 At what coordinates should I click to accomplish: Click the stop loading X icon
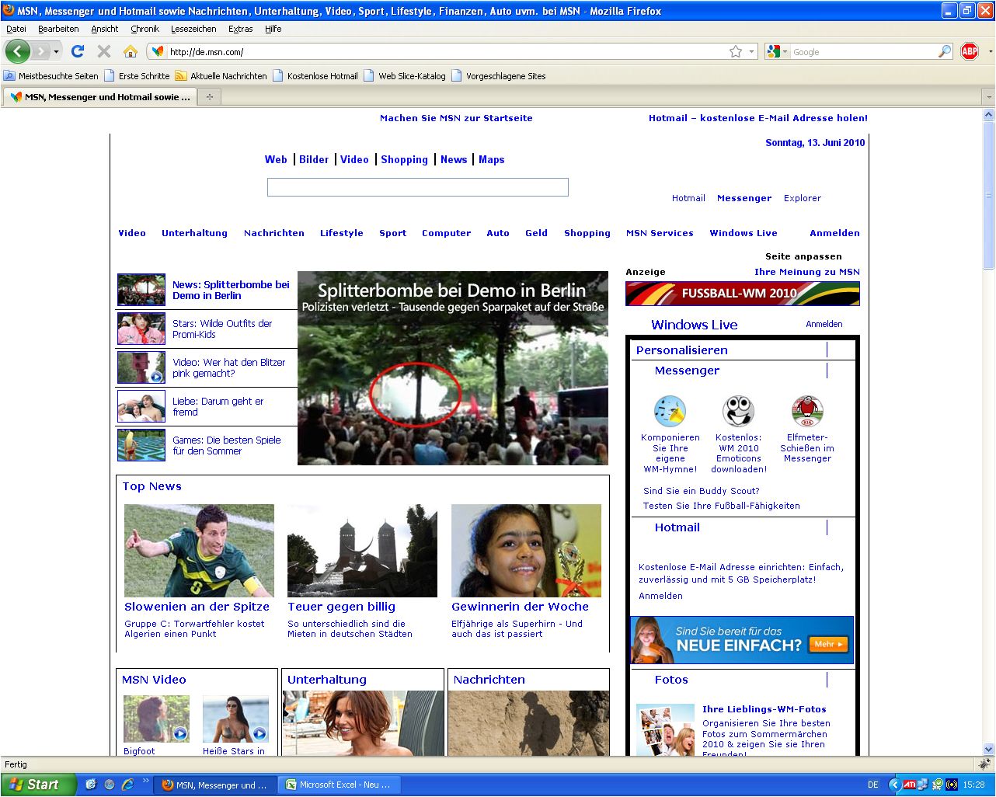point(104,51)
